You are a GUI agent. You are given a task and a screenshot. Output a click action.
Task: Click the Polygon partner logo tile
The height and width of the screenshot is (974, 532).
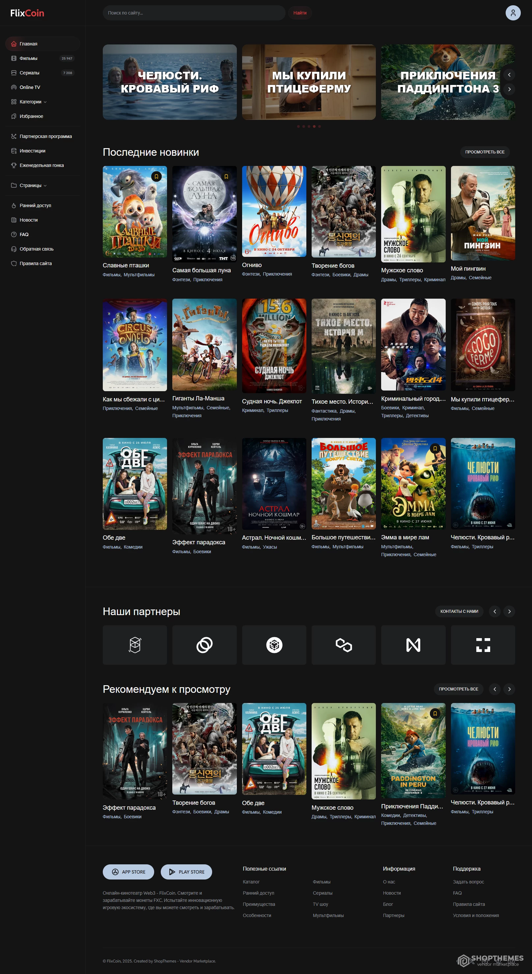[343, 645]
